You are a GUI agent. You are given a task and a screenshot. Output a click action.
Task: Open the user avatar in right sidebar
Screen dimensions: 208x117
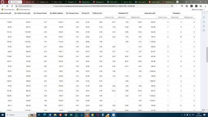coord(204,13)
